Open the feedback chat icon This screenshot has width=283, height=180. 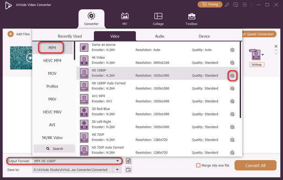tap(236, 5)
